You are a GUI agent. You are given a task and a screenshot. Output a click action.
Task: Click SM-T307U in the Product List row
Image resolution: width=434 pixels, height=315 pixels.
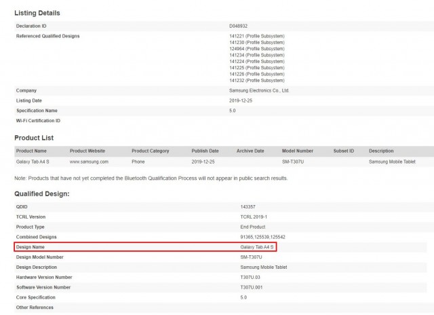[295, 162]
